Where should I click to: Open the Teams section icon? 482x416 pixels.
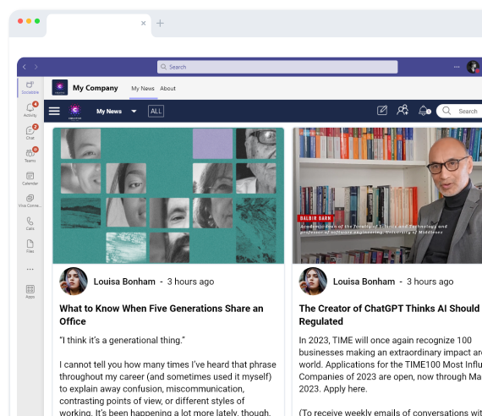click(30, 155)
